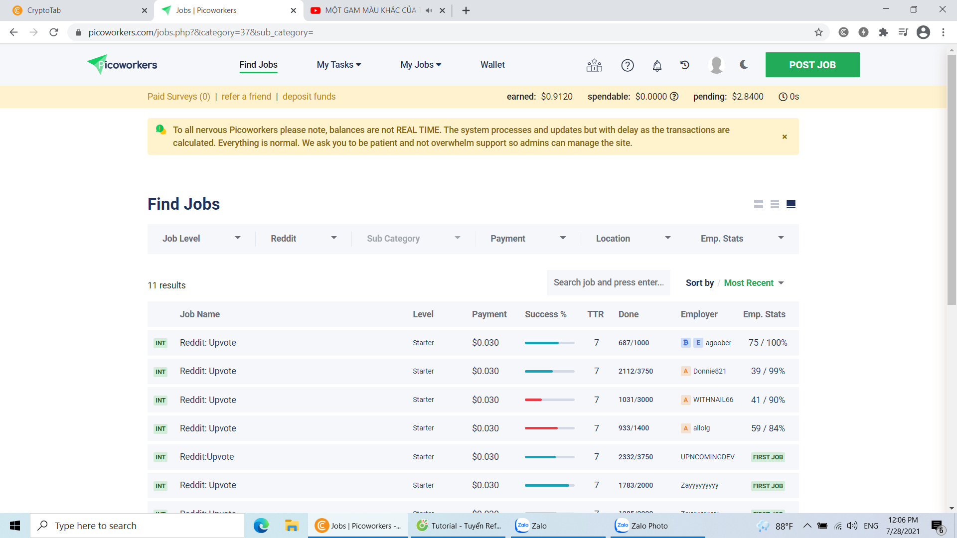Expand the Reddit category dropdown
The height and width of the screenshot is (538, 957).
coord(304,239)
